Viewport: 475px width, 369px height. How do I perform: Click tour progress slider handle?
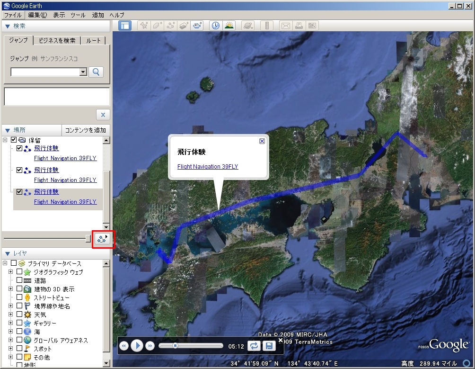point(175,346)
